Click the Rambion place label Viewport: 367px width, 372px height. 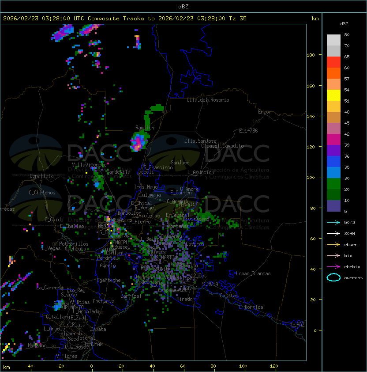[145, 128]
